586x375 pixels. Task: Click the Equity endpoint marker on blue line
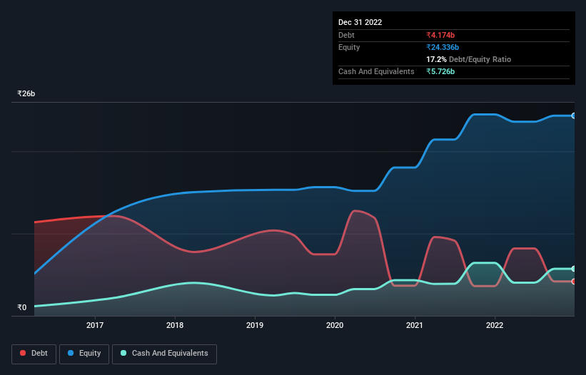pyautogui.click(x=574, y=116)
